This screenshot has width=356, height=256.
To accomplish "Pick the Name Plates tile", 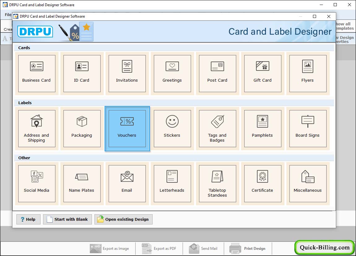I will (82, 184).
